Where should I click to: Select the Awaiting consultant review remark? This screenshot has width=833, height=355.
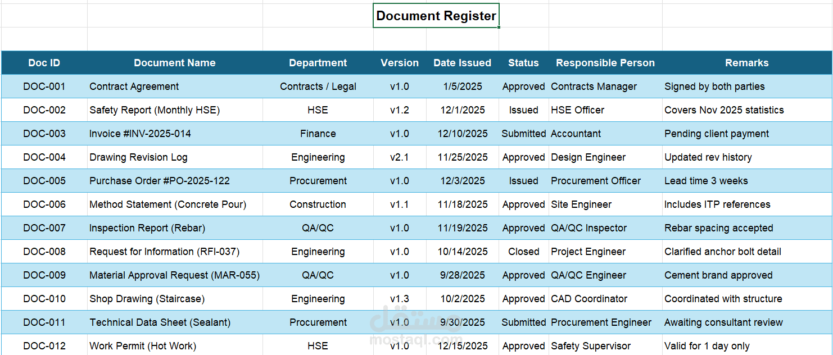(747, 322)
